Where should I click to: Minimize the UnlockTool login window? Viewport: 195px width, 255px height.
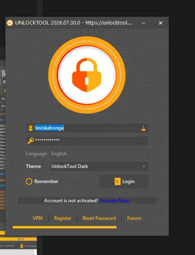143,23
